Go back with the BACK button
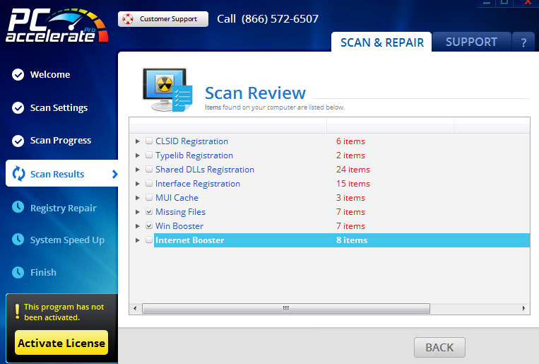Screen dimensions: 539x364 point(439,347)
